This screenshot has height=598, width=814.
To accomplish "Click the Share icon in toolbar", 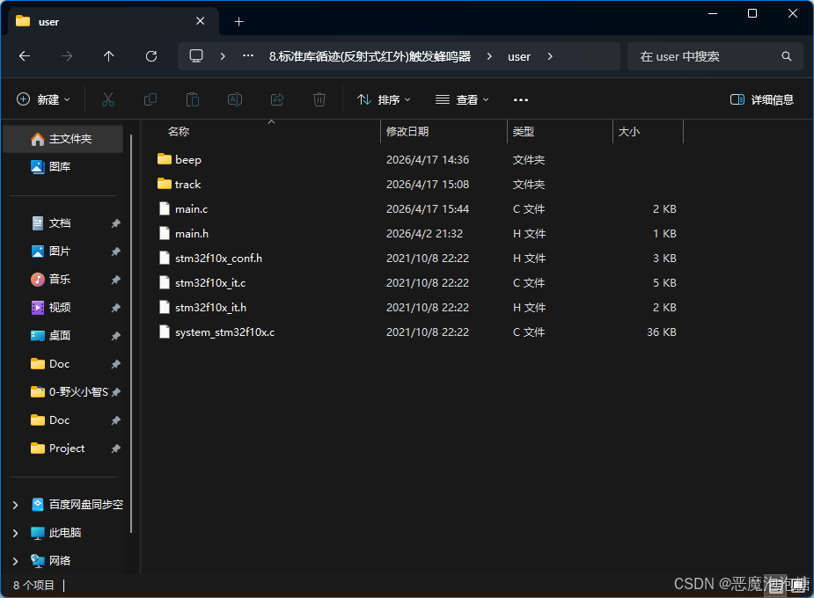I will pos(277,99).
